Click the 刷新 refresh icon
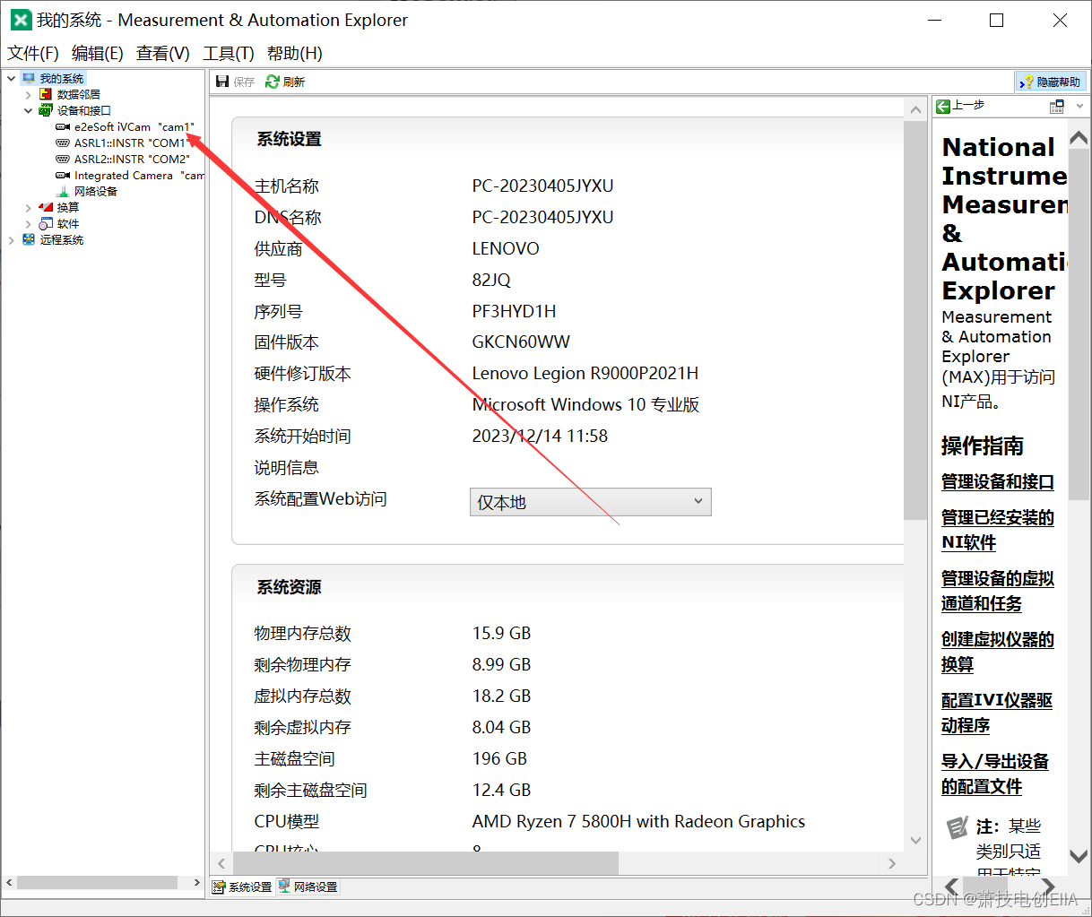The width and height of the screenshot is (1092, 917). point(273,82)
